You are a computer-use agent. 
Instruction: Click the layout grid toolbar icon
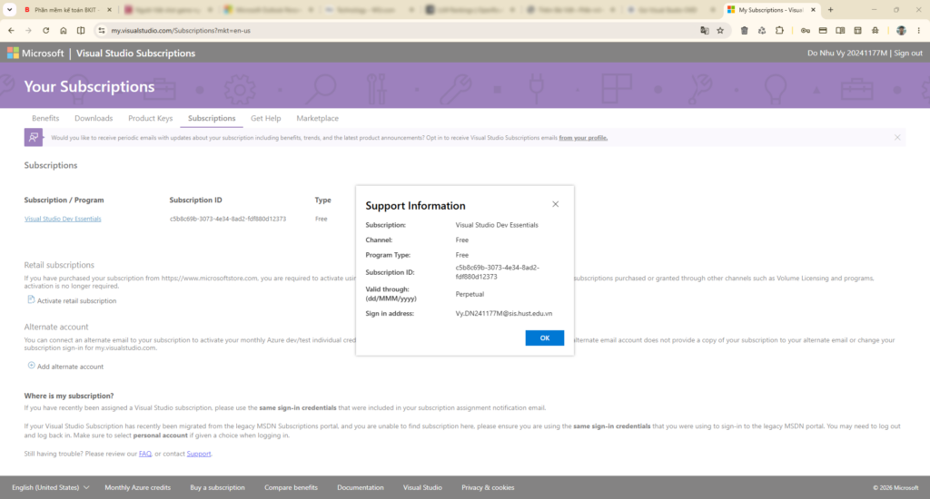857,30
